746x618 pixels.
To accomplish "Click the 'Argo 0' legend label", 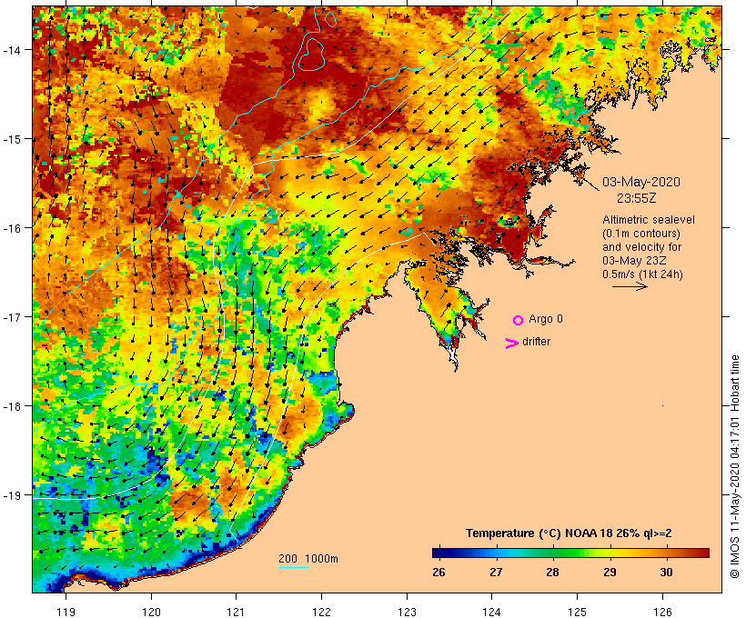I will click(546, 319).
